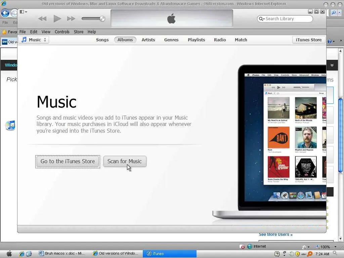Click the rewind (previous track) button

42,19
